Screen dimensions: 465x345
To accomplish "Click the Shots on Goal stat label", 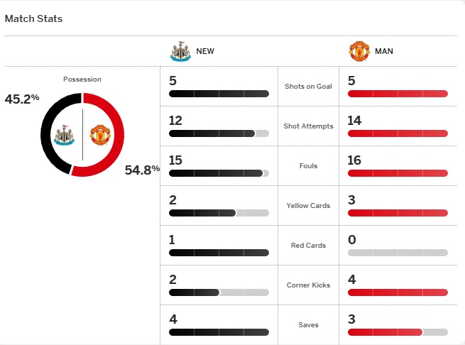I will (x=308, y=87).
